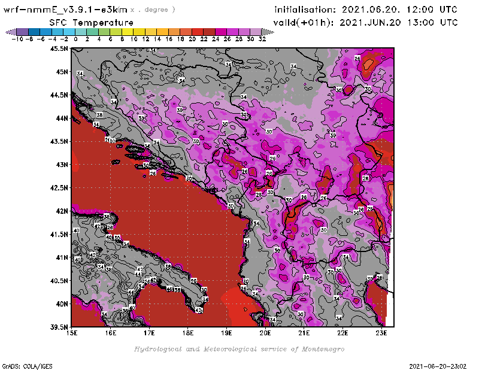
Task: Click the '41N' latitude axis label
Action: tap(62, 257)
